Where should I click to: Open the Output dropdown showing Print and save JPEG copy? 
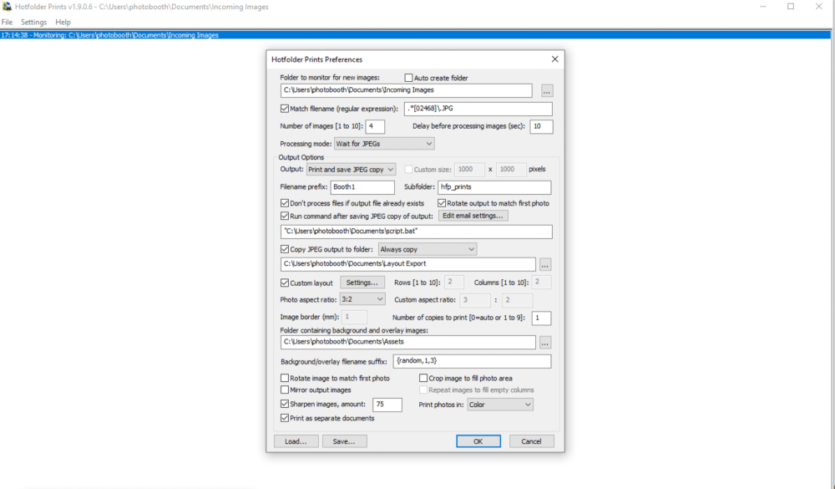[351, 170]
